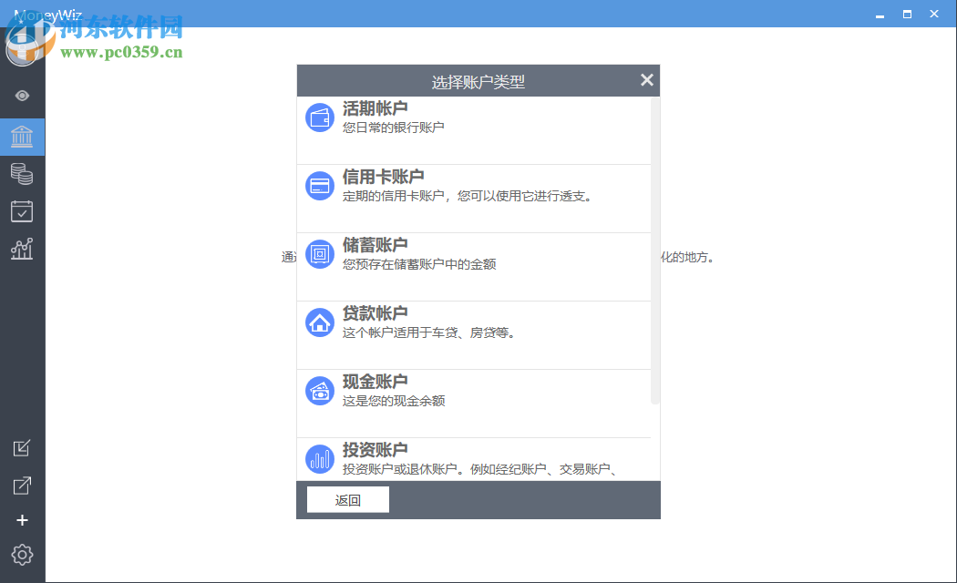Open the dashboard eye view in sidebar
Screen dimensions: 957x583
[x=22, y=95]
